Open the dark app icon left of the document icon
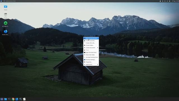The width and height of the screenshot is (179, 101). (20, 99)
